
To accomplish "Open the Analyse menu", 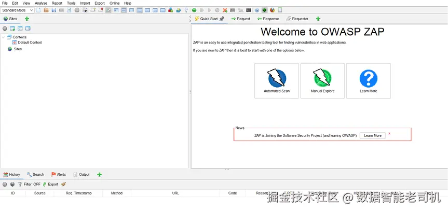I will coord(41,3).
